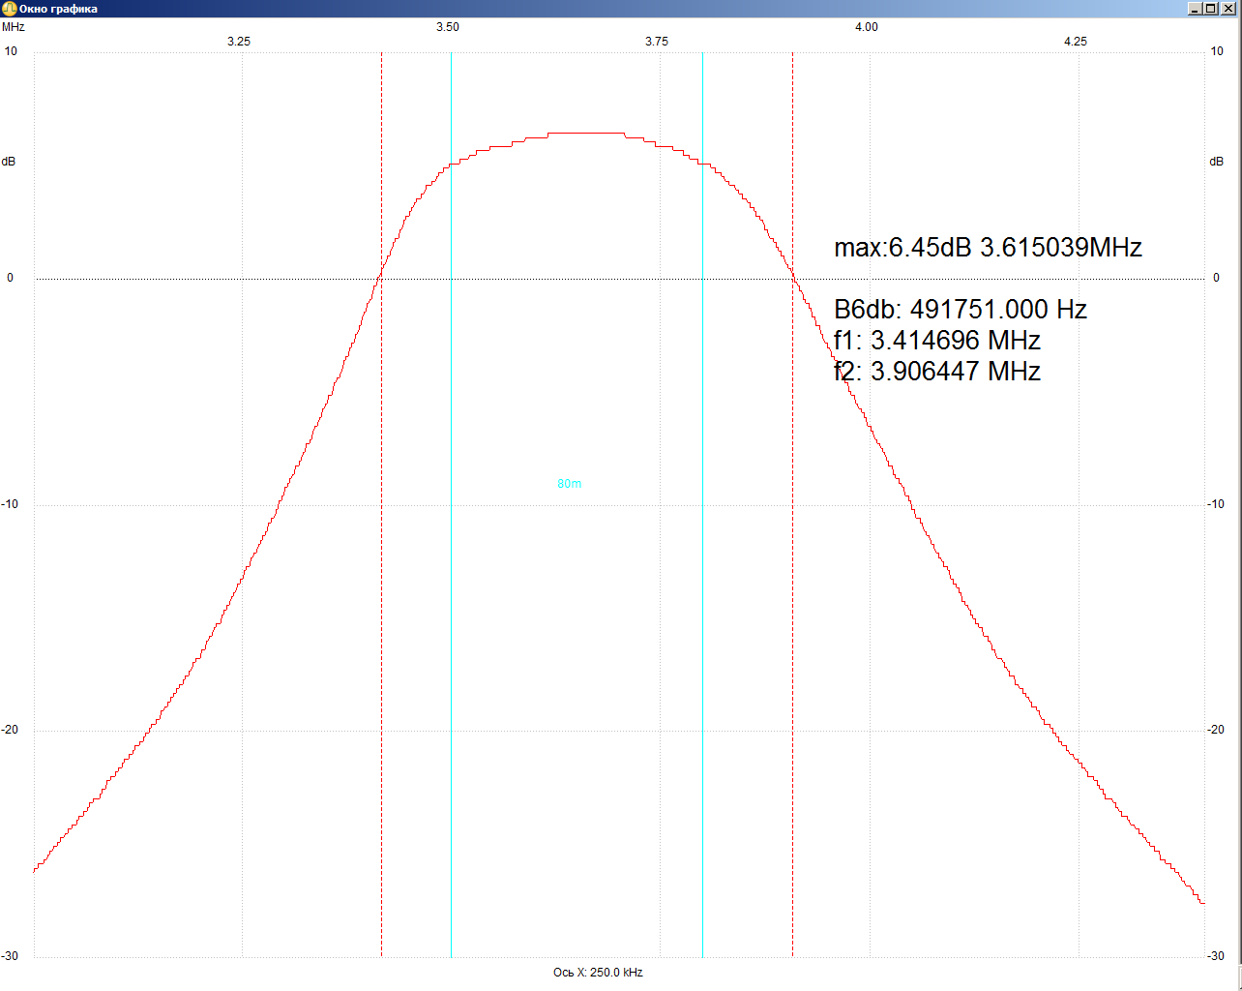The width and height of the screenshot is (1242, 991).
Task: Click the f1: 3.414696 MHz readout
Action: click(936, 341)
